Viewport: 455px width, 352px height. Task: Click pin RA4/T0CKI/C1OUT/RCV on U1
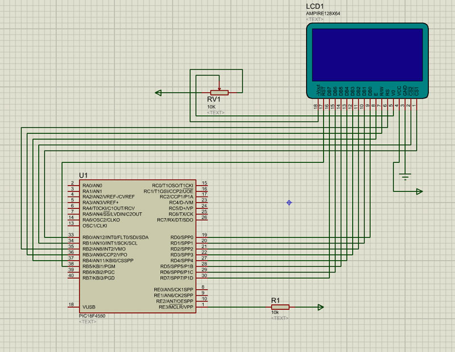[x=109, y=208]
